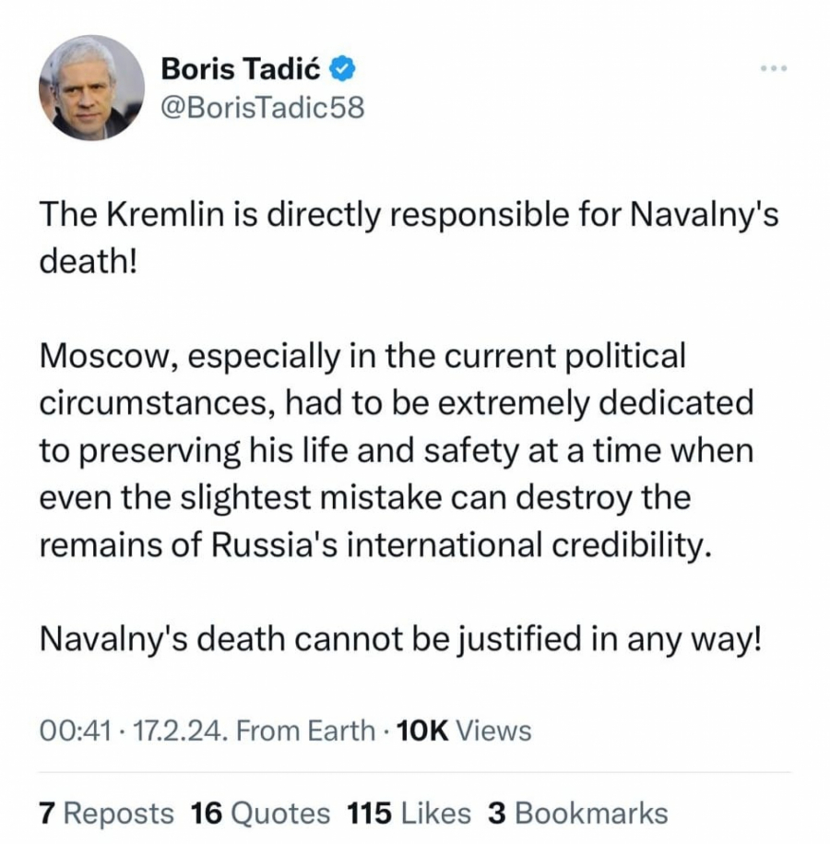The height and width of the screenshot is (844, 830).
Task: Show the 7 Reposts list
Action: click(x=106, y=814)
